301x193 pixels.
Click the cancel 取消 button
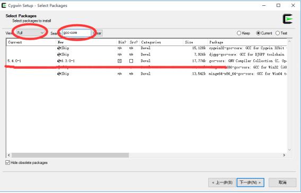coord(282,182)
